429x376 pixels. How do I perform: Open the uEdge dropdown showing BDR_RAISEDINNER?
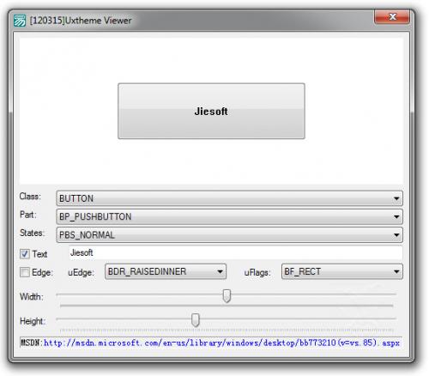pos(166,271)
